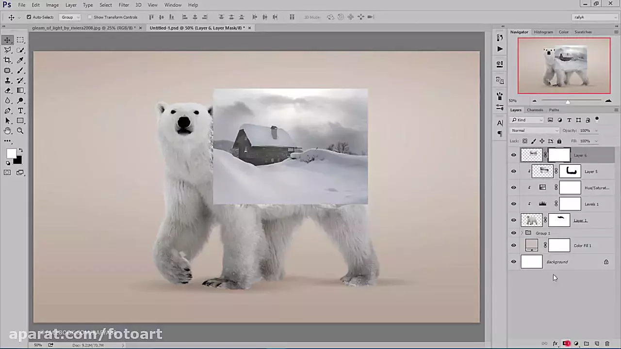
Task: Select the Polygonal Lasso tool
Action: click(8, 50)
